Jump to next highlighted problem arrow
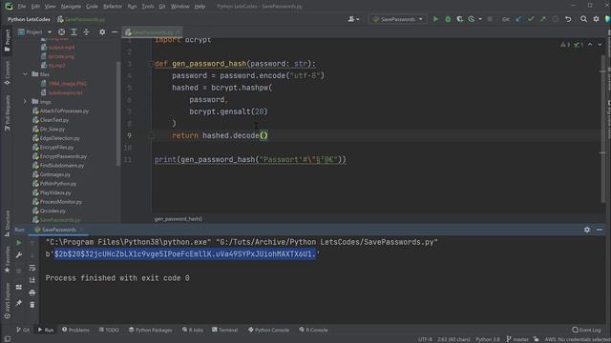The height and width of the screenshot is (343, 611). point(600,45)
